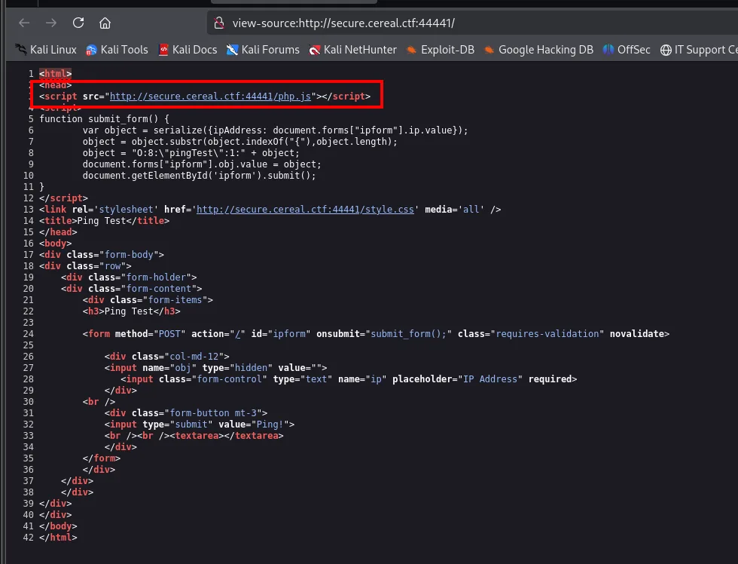
Task: Click the 'form-body' class div line
Action: coord(102,254)
